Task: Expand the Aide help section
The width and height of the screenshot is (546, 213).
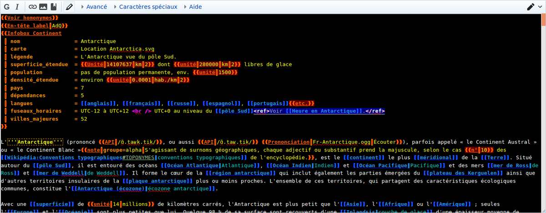Action: coord(193,7)
